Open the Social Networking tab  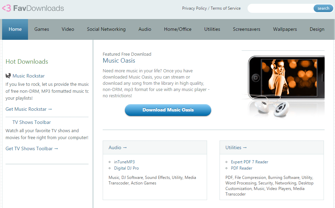tap(106, 29)
